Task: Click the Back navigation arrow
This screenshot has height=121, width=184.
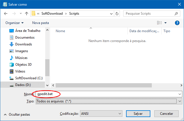Action: click(6, 14)
